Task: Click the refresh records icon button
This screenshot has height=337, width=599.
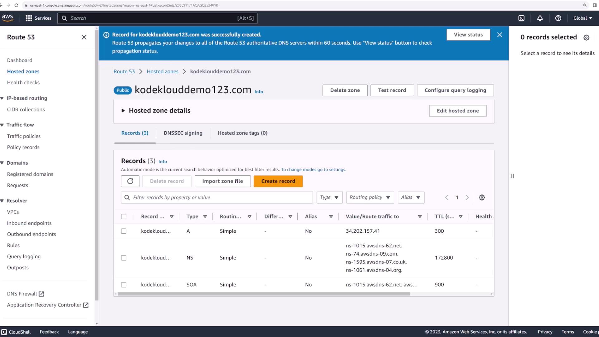Action: pyautogui.click(x=130, y=181)
